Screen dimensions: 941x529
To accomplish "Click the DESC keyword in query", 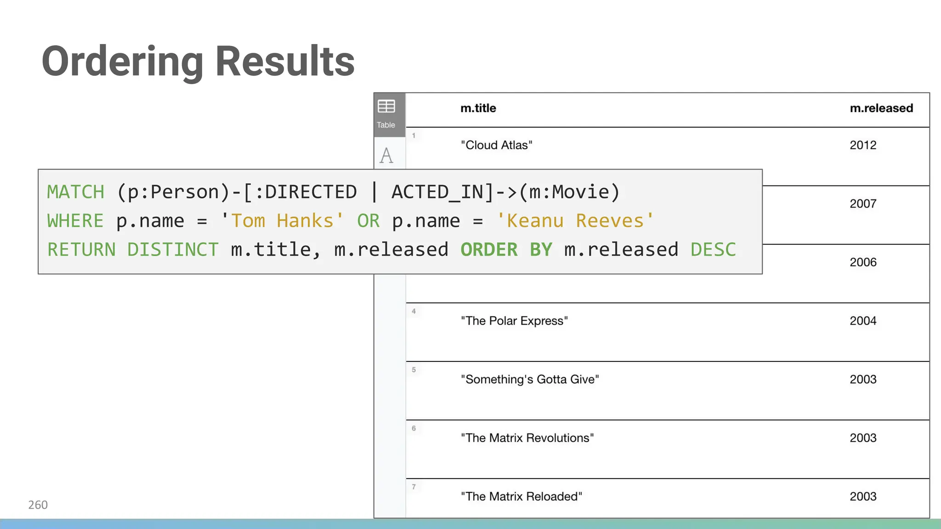I will pyautogui.click(x=713, y=250).
